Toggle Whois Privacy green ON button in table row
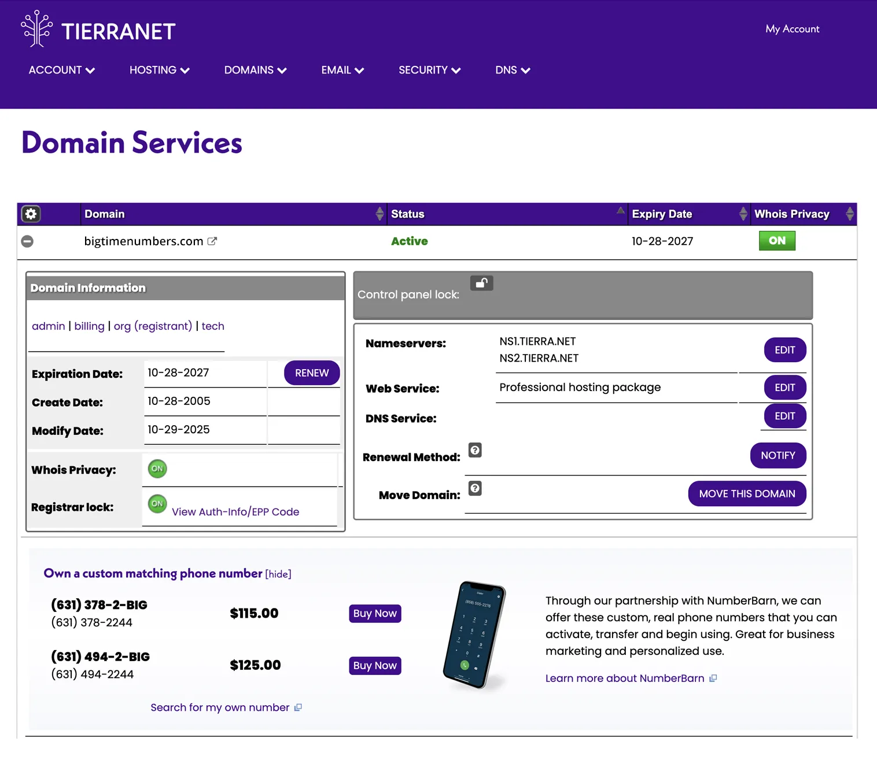This screenshot has height=767, width=877. tap(777, 241)
